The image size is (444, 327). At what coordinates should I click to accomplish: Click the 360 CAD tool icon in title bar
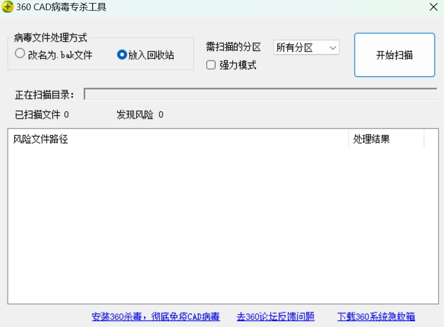(x=8, y=7)
